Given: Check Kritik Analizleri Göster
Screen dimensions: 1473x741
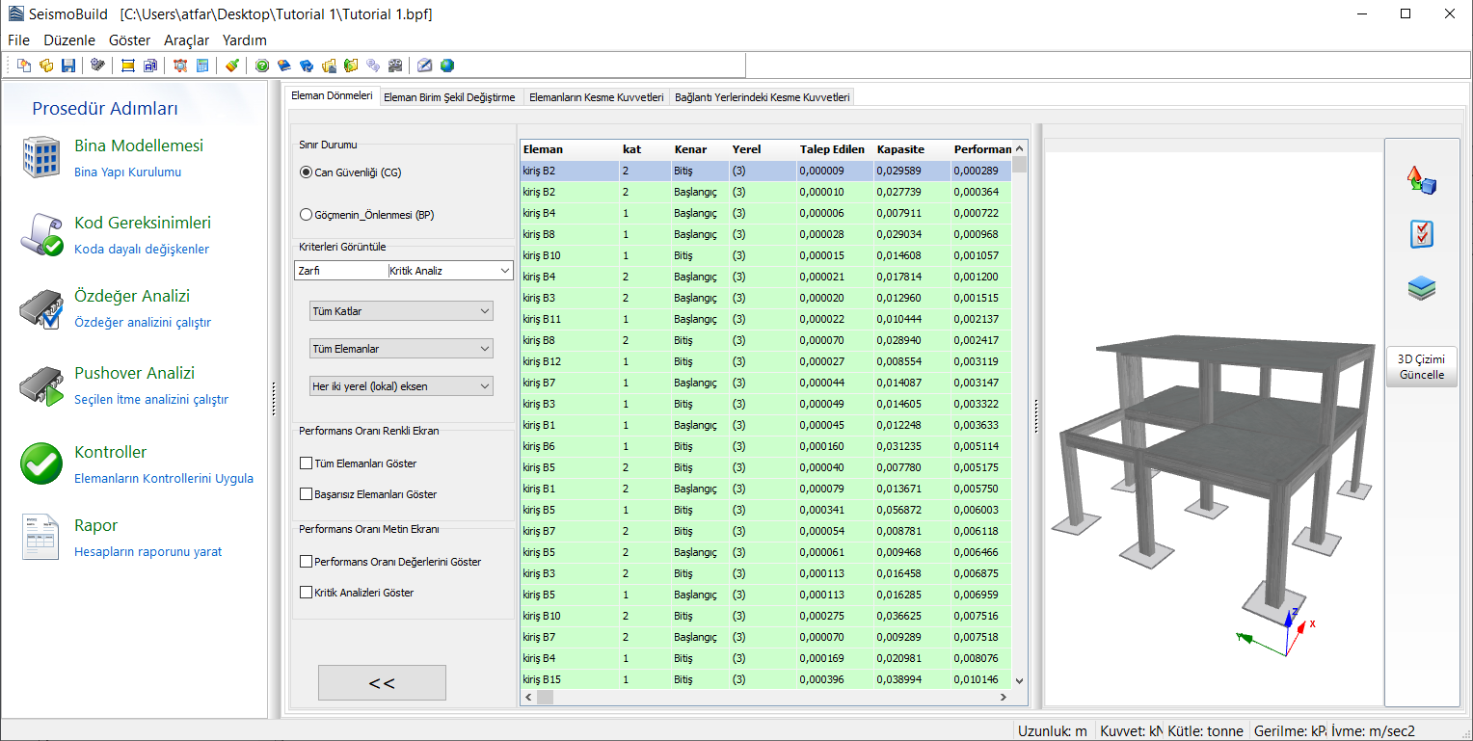Looking at the screenshot, I should click(307, 593).
